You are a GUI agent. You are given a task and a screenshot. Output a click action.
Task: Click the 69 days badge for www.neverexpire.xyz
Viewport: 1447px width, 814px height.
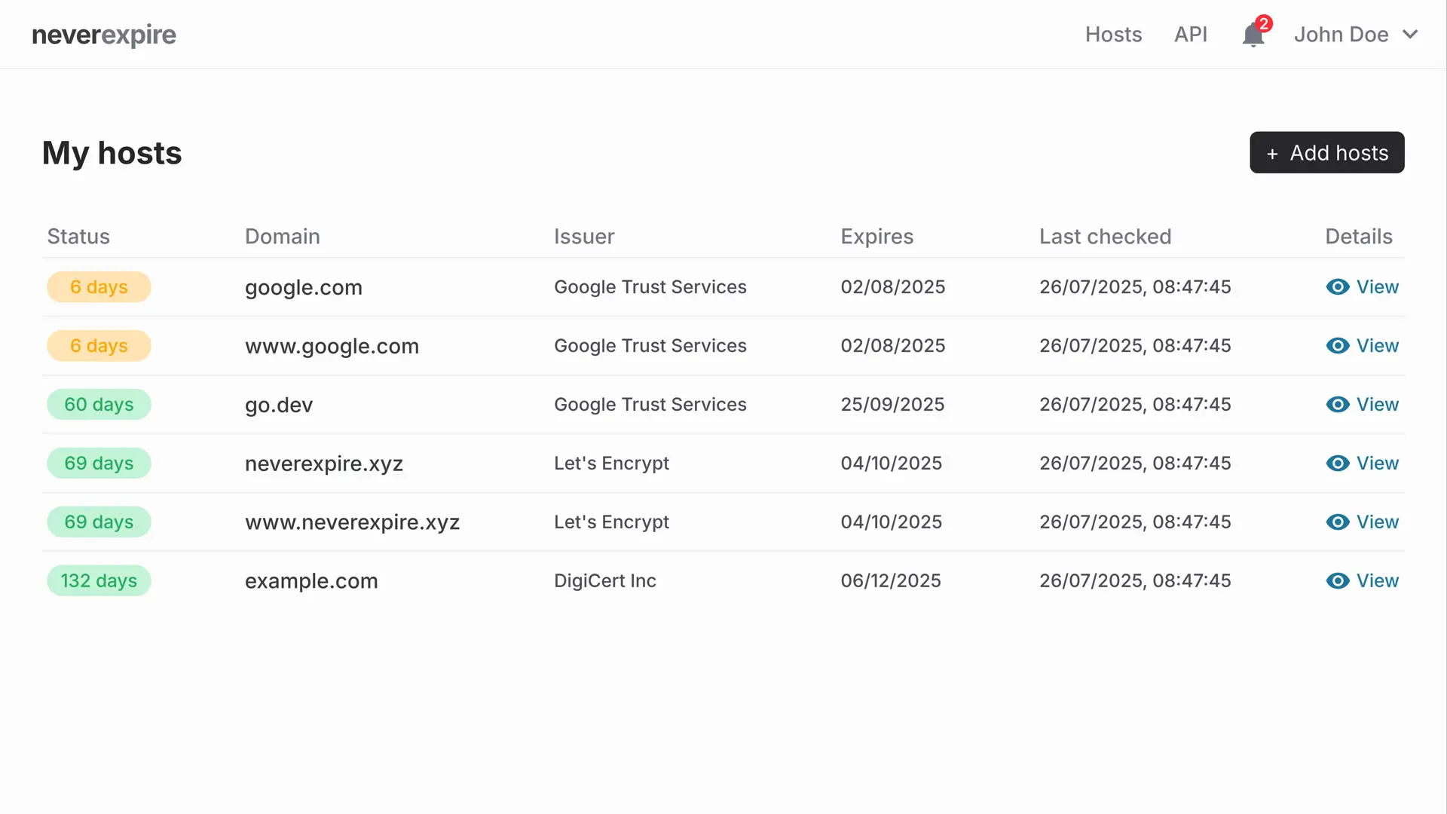tap(99, 522)
